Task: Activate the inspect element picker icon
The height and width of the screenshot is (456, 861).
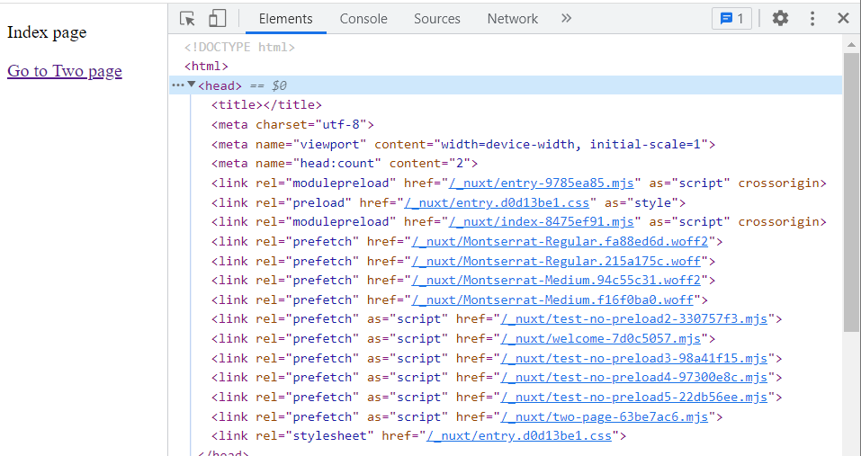Action: click(188, 19)
